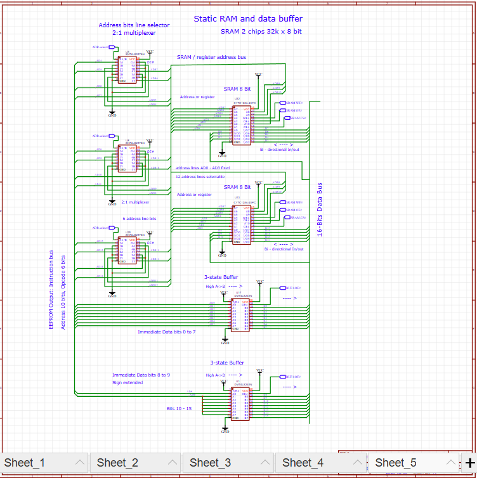This screenshot has height=478, width=477.
Task: Expand the chevron on the Sheet_5 tab
Action: tap(451, 463)
